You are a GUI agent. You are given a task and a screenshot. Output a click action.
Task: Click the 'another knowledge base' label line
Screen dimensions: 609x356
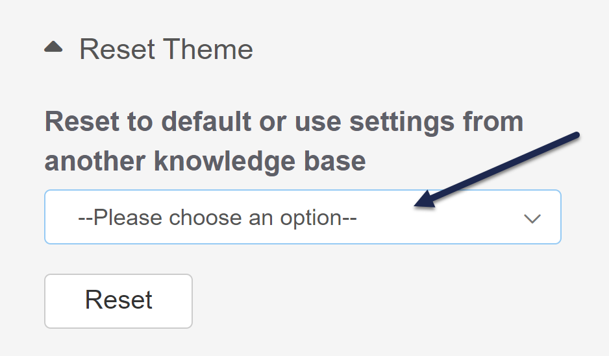[205, 161]
